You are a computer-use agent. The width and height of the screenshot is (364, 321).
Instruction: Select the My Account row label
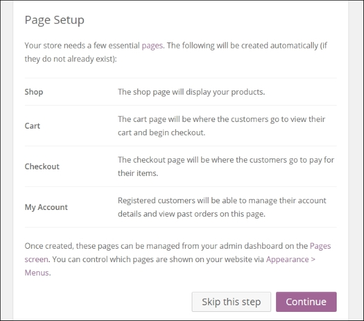coord(46,207)
